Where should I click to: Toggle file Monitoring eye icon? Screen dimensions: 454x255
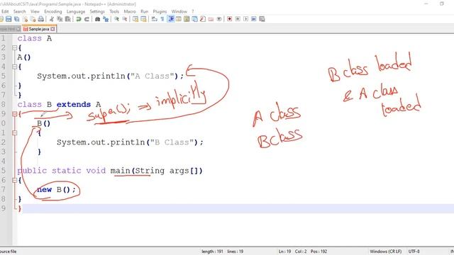tap(219, 19)
